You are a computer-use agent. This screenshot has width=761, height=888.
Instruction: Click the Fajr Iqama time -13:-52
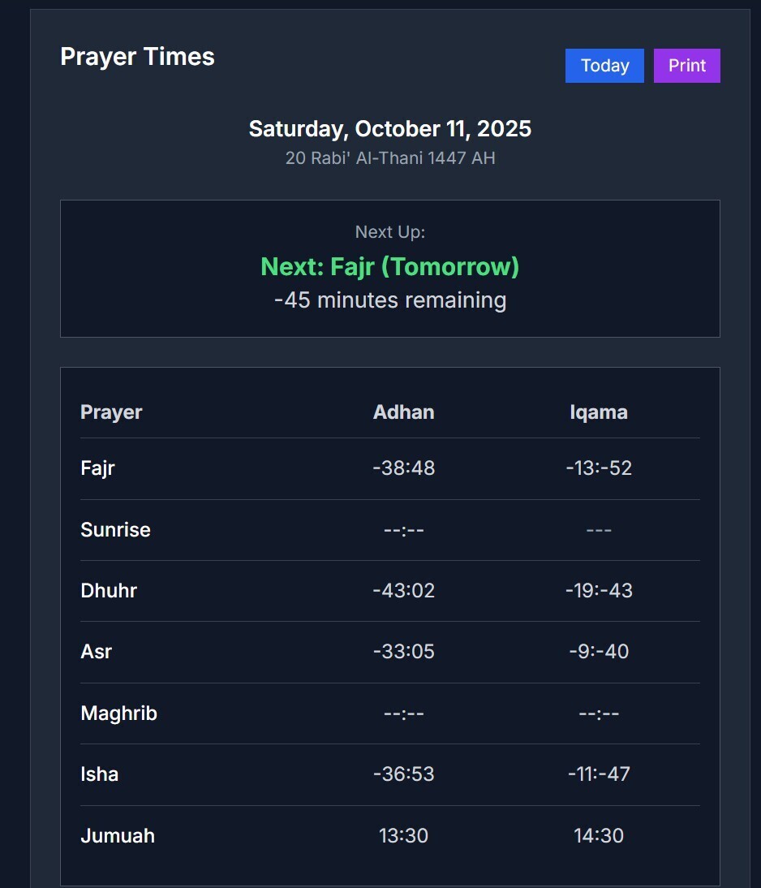pyautogui.click(x=599, y=468)
